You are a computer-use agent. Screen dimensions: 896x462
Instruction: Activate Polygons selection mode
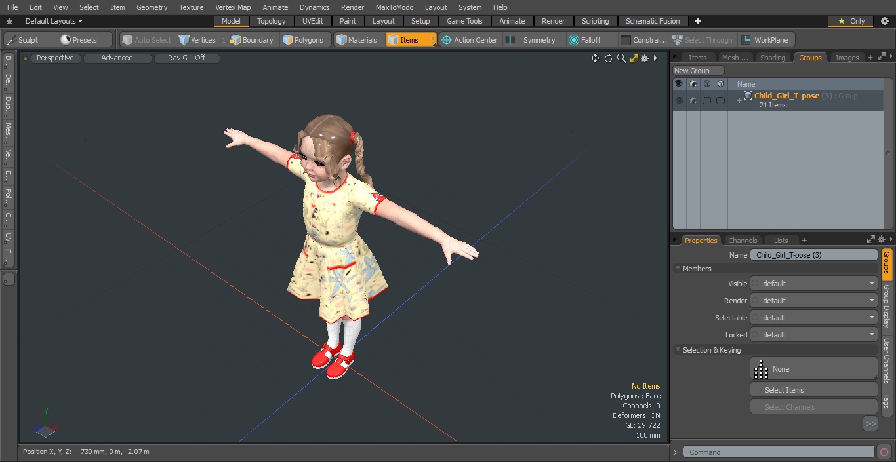coord(303,40)
